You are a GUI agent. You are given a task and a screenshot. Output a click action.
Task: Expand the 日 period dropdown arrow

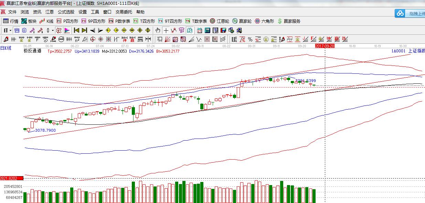pos(10,30)
